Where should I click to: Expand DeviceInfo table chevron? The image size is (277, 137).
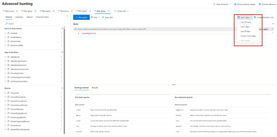tap(6, 93)
